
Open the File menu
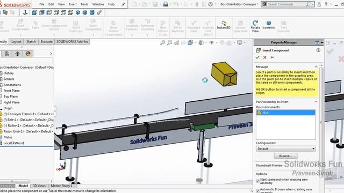point(42,4)
